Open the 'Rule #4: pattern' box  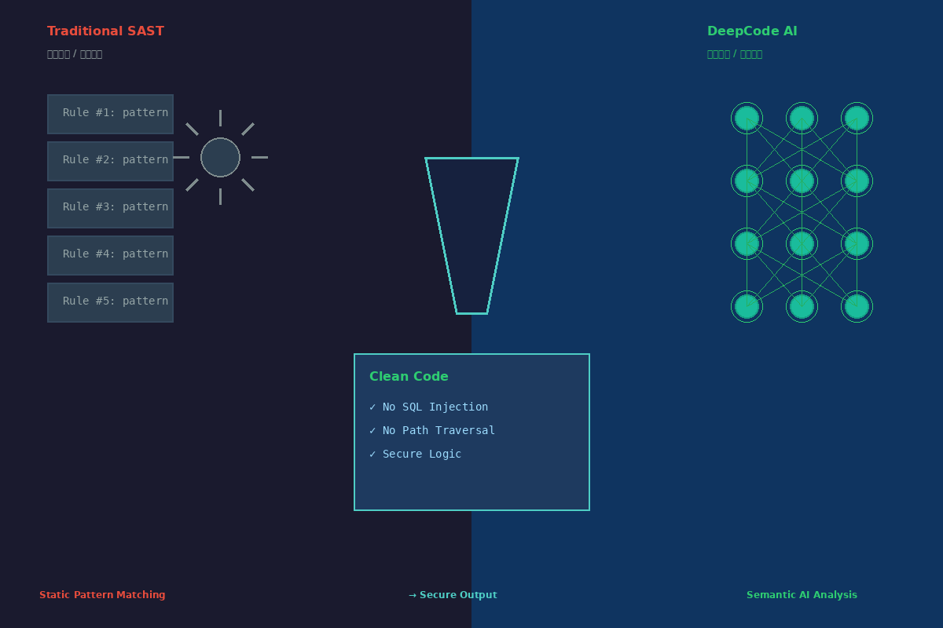point(110,255)
